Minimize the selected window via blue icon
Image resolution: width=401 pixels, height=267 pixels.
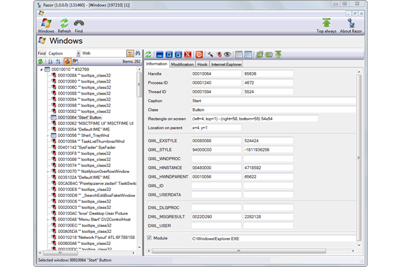160,55
